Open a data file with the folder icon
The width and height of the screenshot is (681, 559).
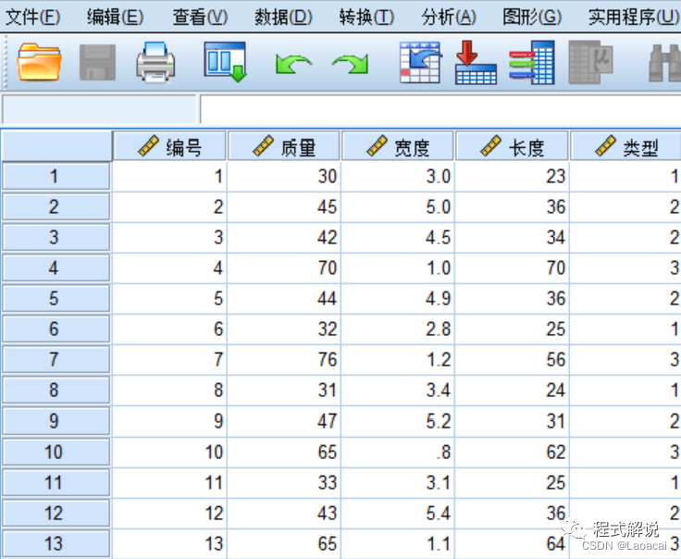pos(39,62)
